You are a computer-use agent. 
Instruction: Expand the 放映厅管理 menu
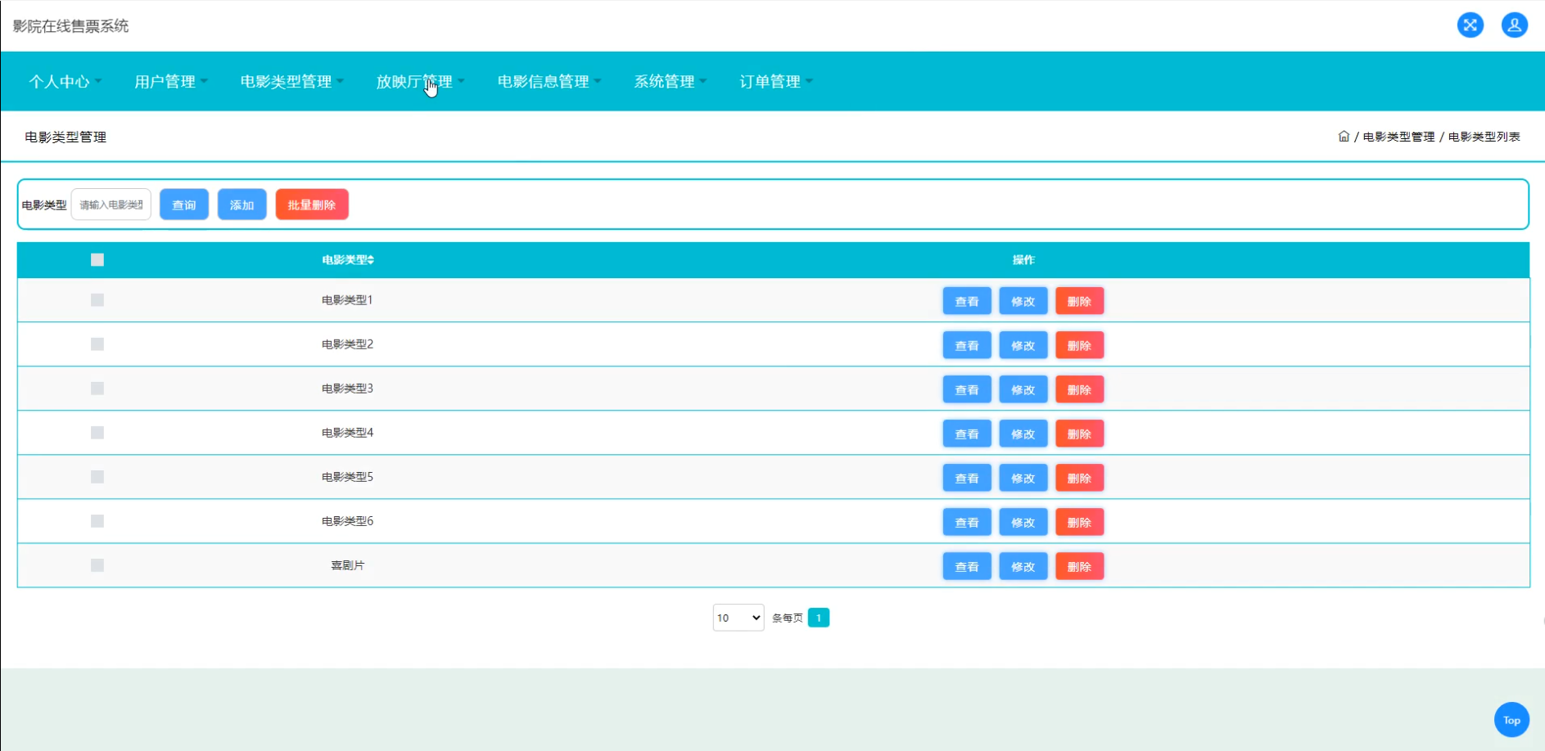[420, 82]
